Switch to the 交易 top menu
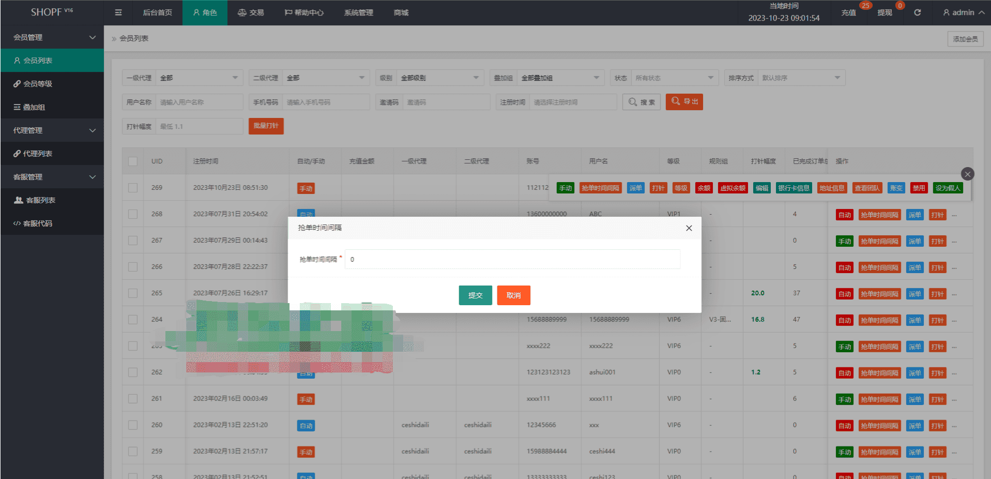Viewport: 991px width, 479px height. [251, 12]
